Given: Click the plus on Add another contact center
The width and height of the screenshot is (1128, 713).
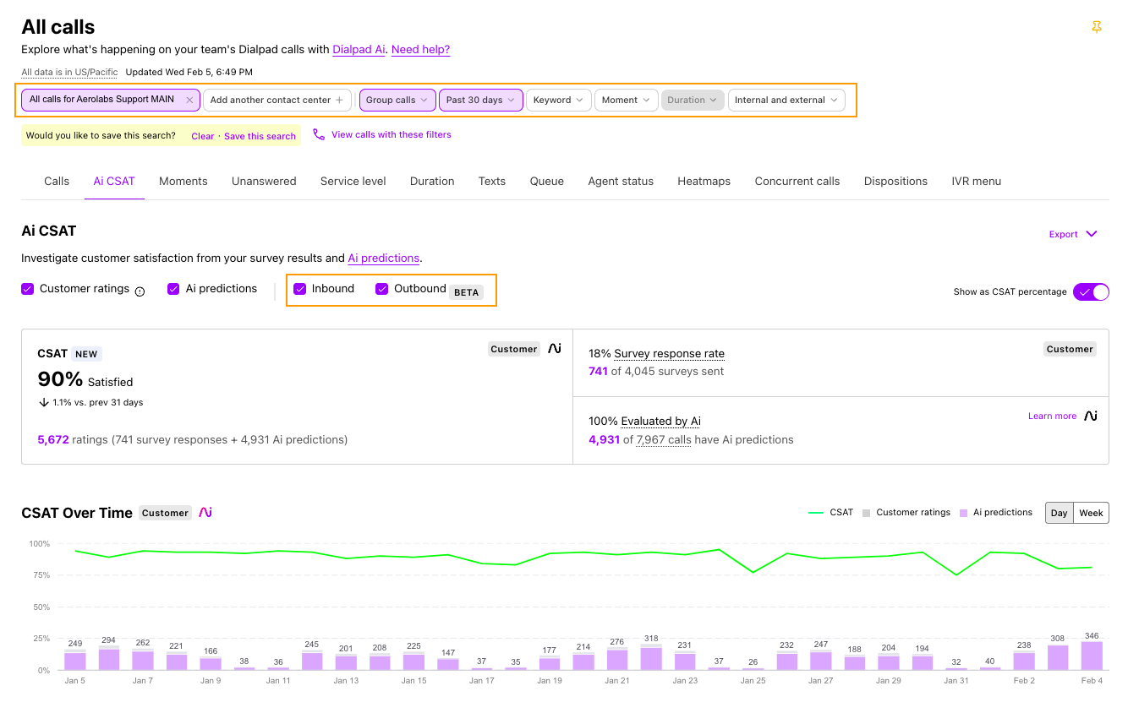Looking at the screenshot, I should point(339,100).
